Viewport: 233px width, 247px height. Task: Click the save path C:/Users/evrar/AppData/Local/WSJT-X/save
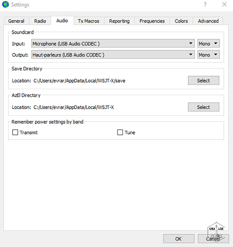[x=79, y=81]
